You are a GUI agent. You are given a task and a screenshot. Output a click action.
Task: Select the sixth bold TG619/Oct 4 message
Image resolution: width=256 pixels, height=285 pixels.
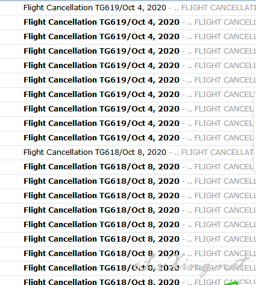[x=128, y=95]
